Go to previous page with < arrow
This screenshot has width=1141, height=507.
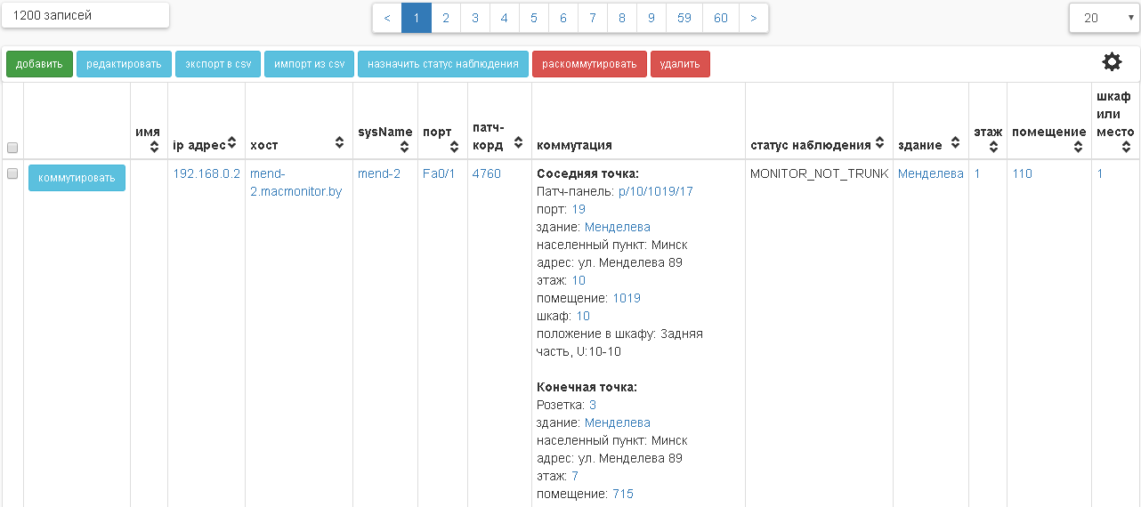pos(386,18)
